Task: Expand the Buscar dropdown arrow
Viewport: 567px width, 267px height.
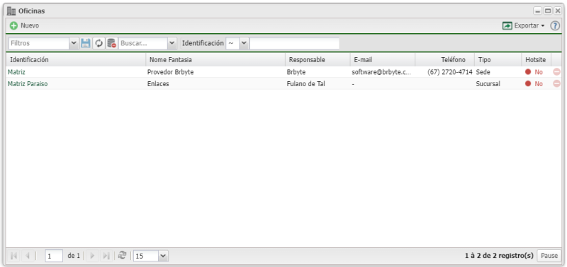Action: (x=172, y=43)
